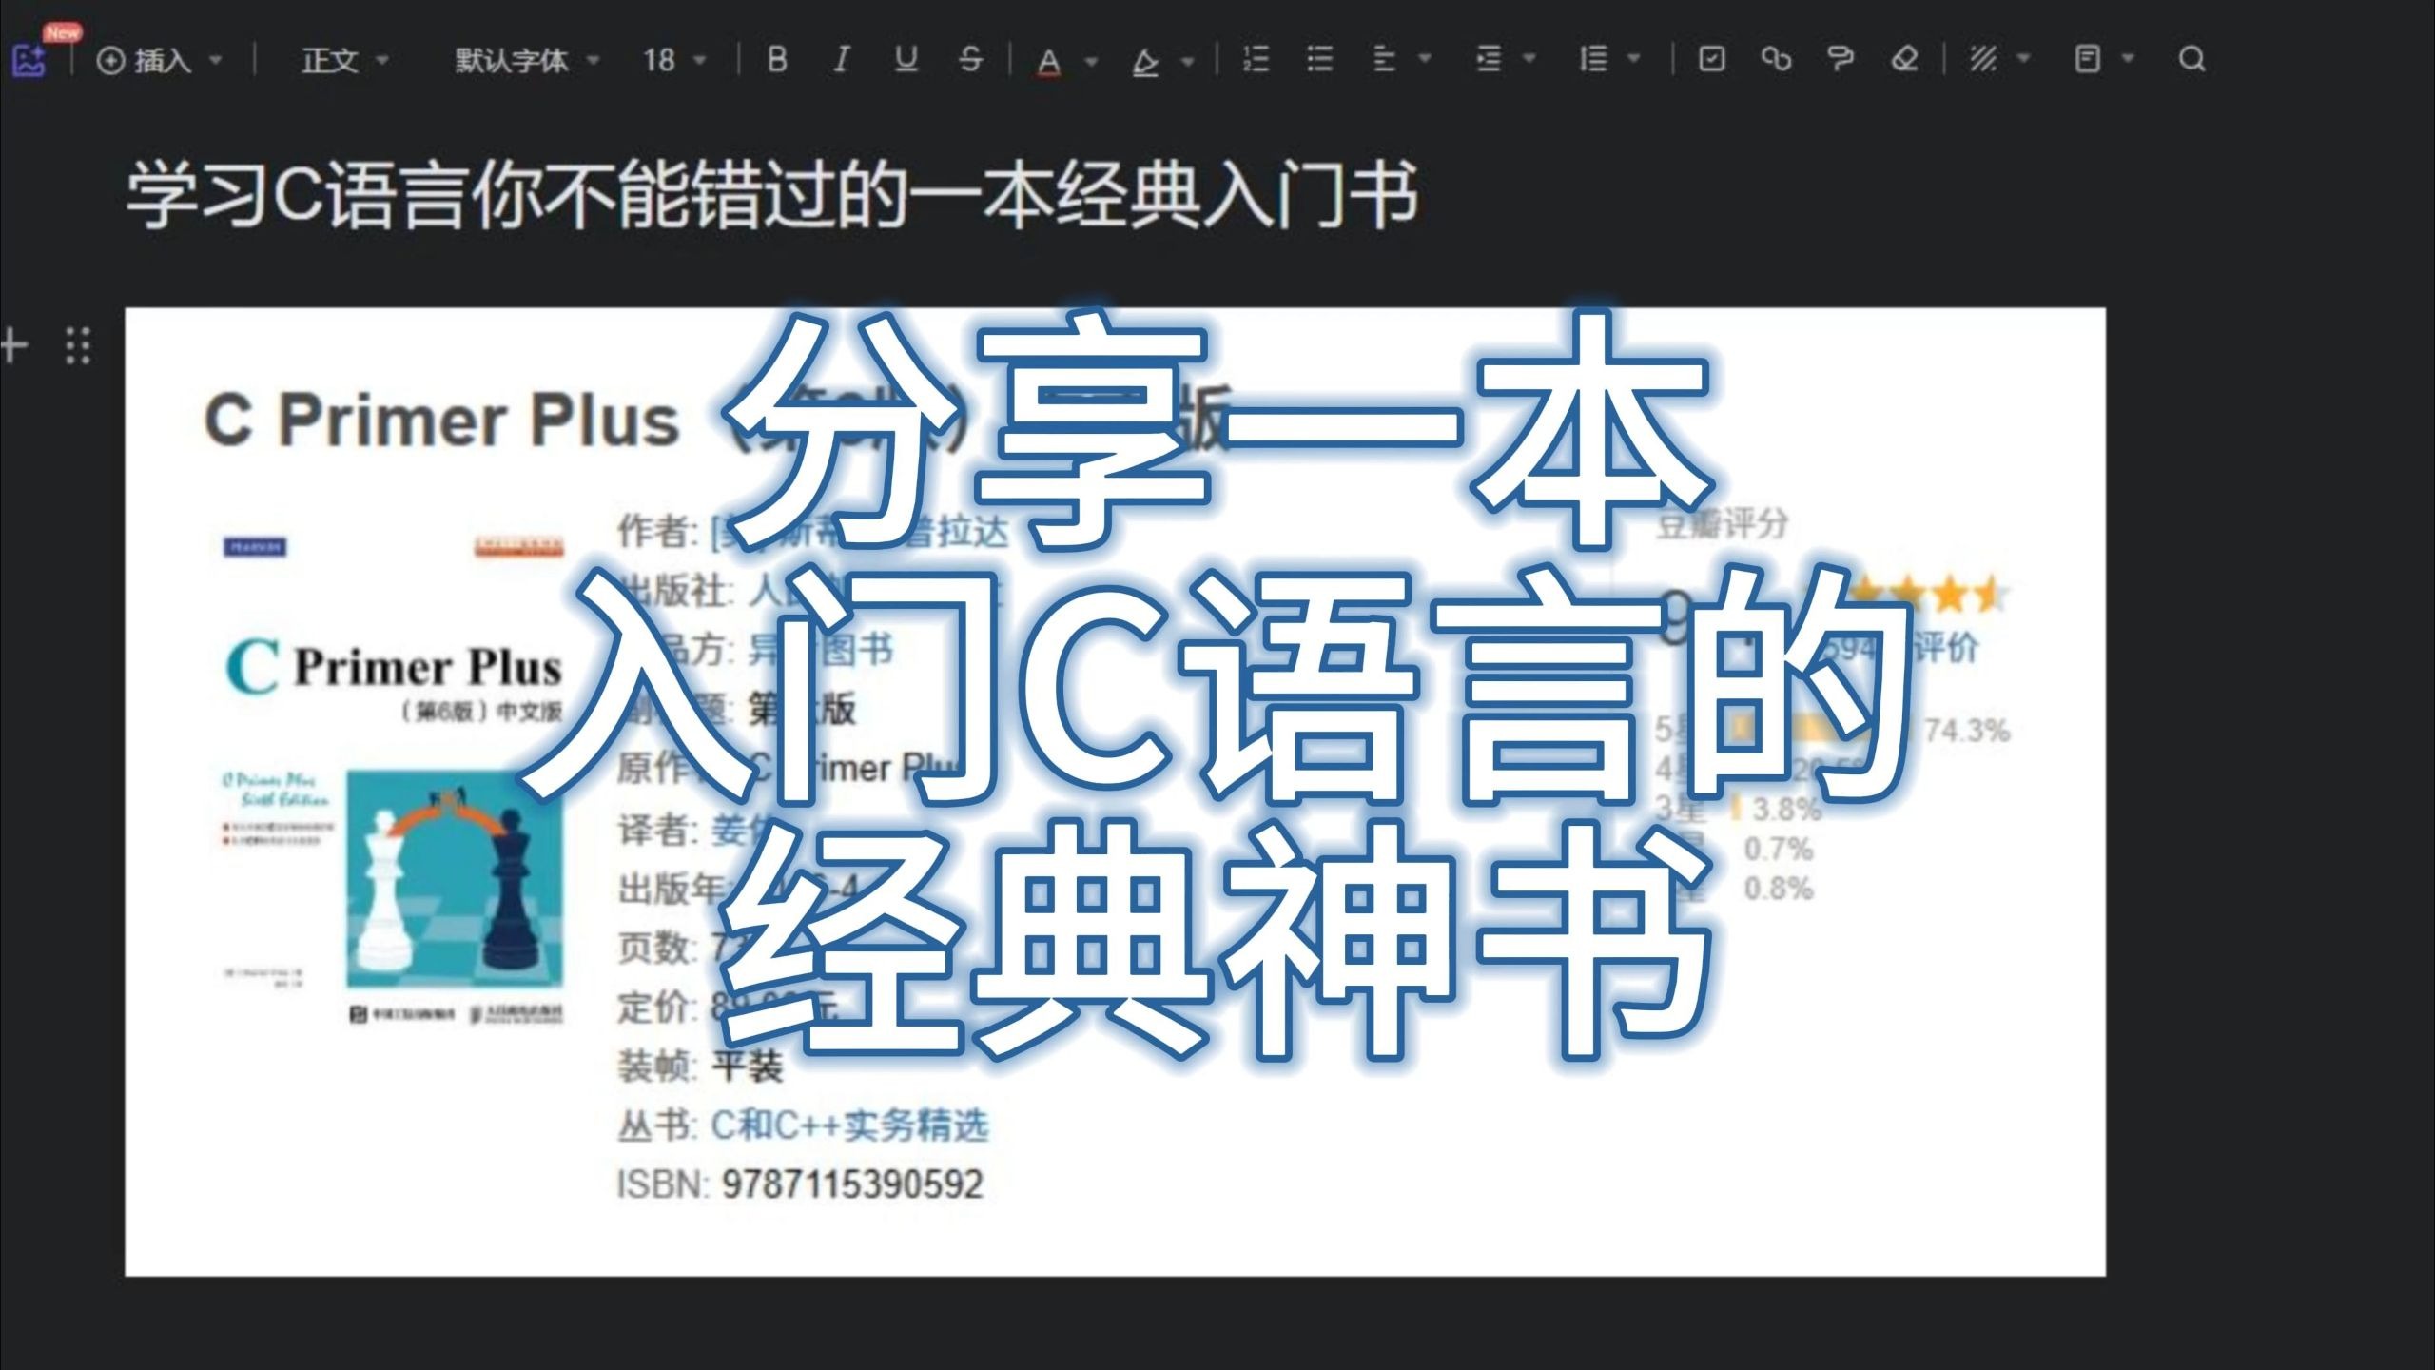Select the C Primer Plus book image

pos(1115,792)
